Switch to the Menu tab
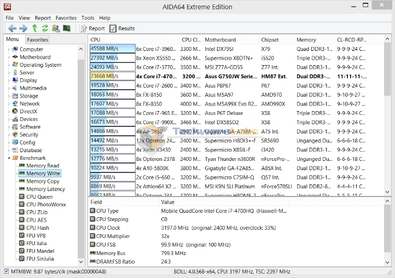This screenshot has height=278, width=395. pyautogui.click(x=13, y=39)
